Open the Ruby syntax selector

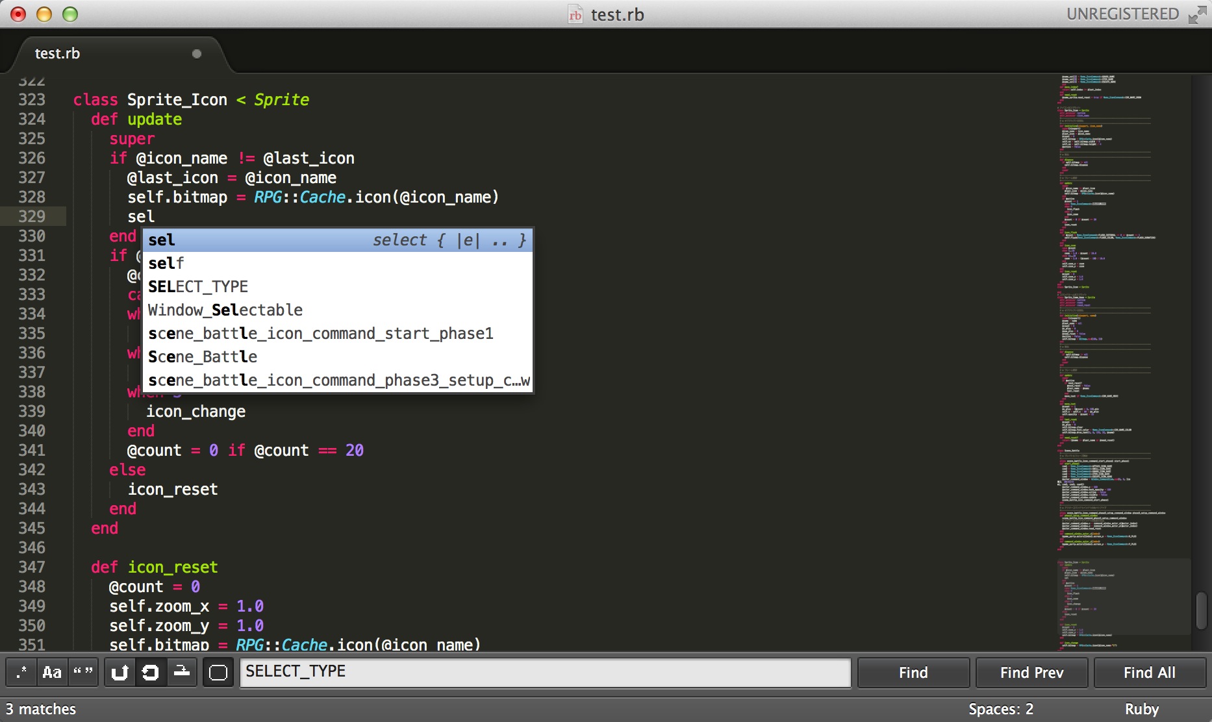[x=1142, y=709]
